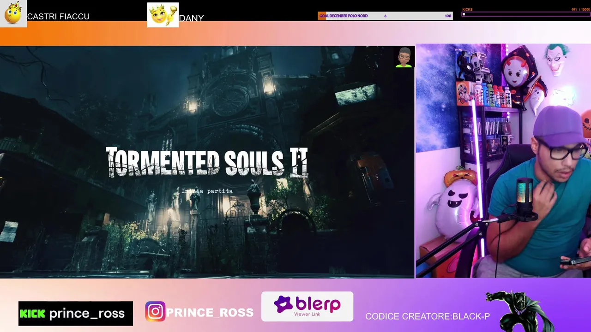This screenshot has height=332, width=591.
Task: Click the prince_ross Kick channel label
Action: [x=87, y=314]
